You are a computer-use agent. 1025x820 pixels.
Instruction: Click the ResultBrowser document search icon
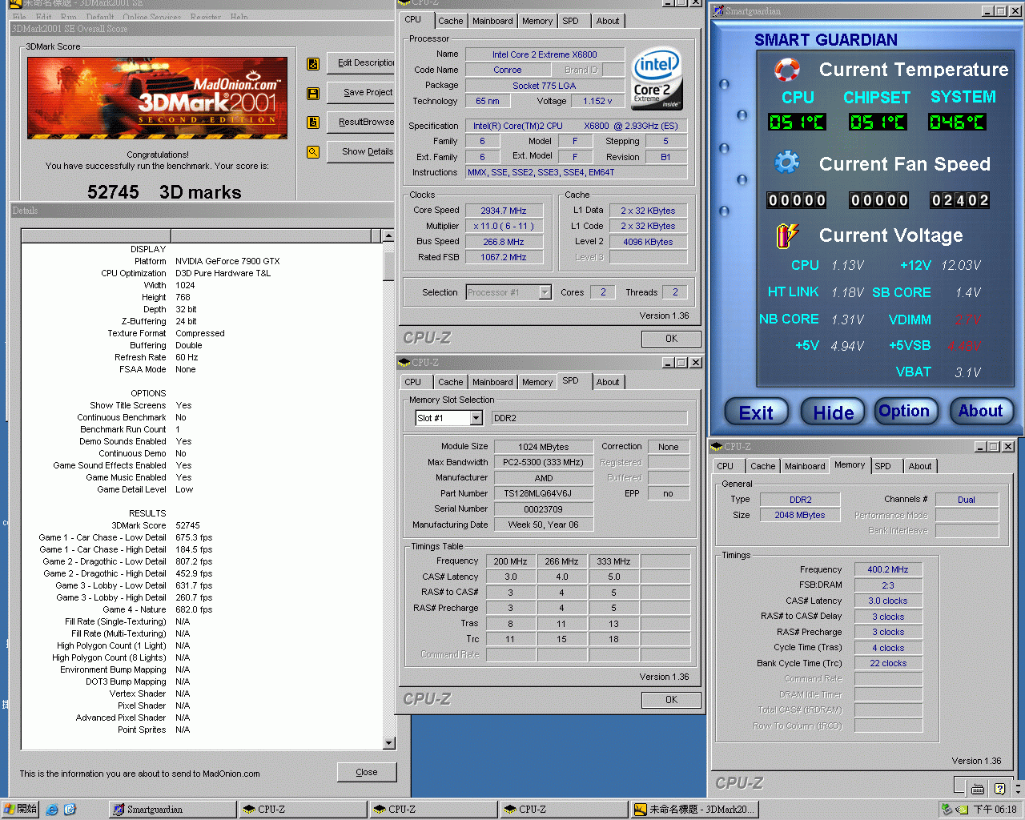[313, 123]
